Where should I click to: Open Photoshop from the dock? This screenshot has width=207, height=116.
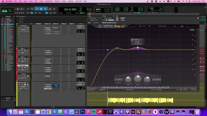(x=82, y=112)
